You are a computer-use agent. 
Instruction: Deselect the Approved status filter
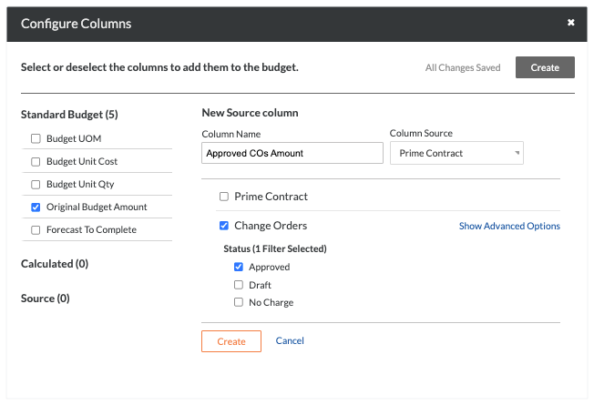tap(239, 267)
